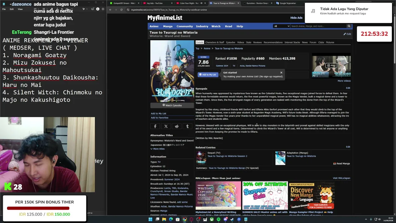Open File Explorer from the taskbar
Image resolution: width=396 pixels, height=223 pixels.
coord(164,219)
